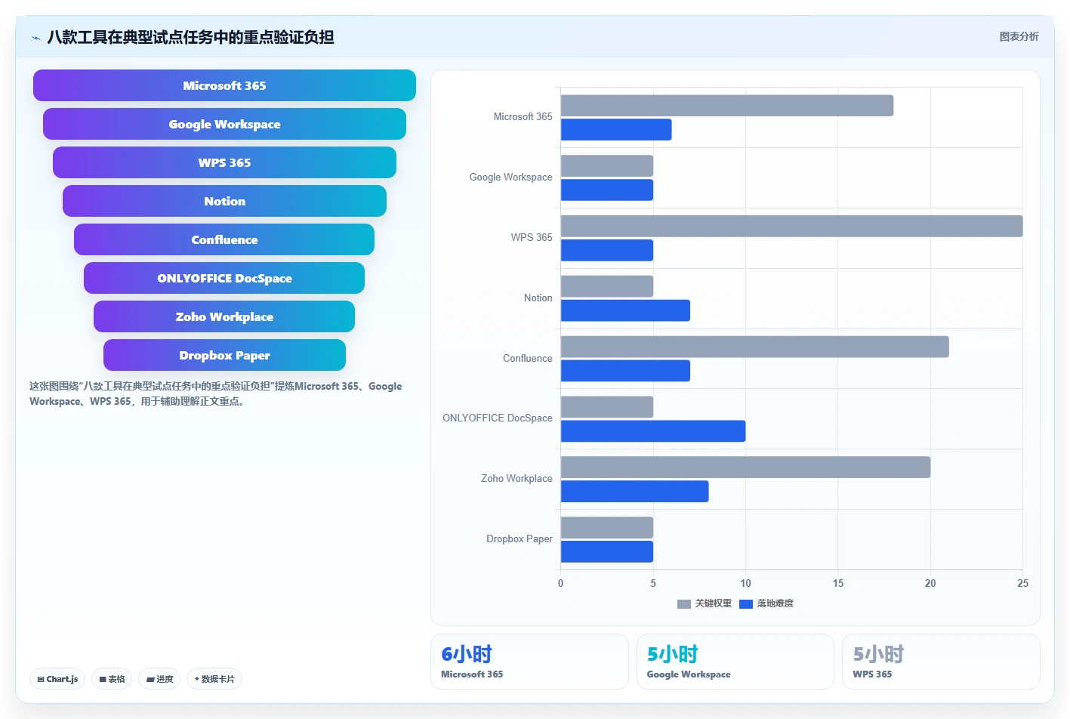Image resolution: width=1070 pixels, height=719 pixels.
Task: Open the 5小时 WPS 365 stat card
Action: point(941,662)
